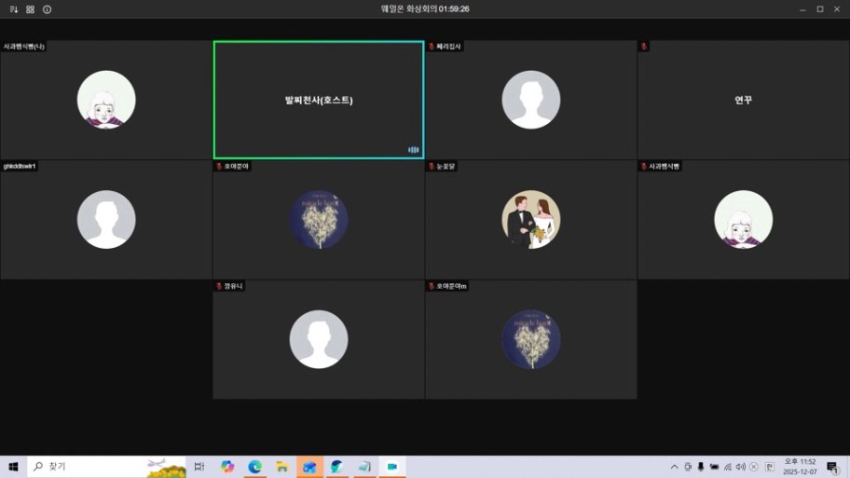Maximize the meeting window
Screen dimensions: 850x478
tap(820, 9)
